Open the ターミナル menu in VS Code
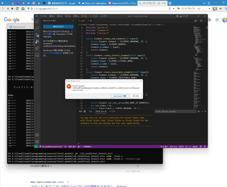The image size is (227, 187). 94,16
